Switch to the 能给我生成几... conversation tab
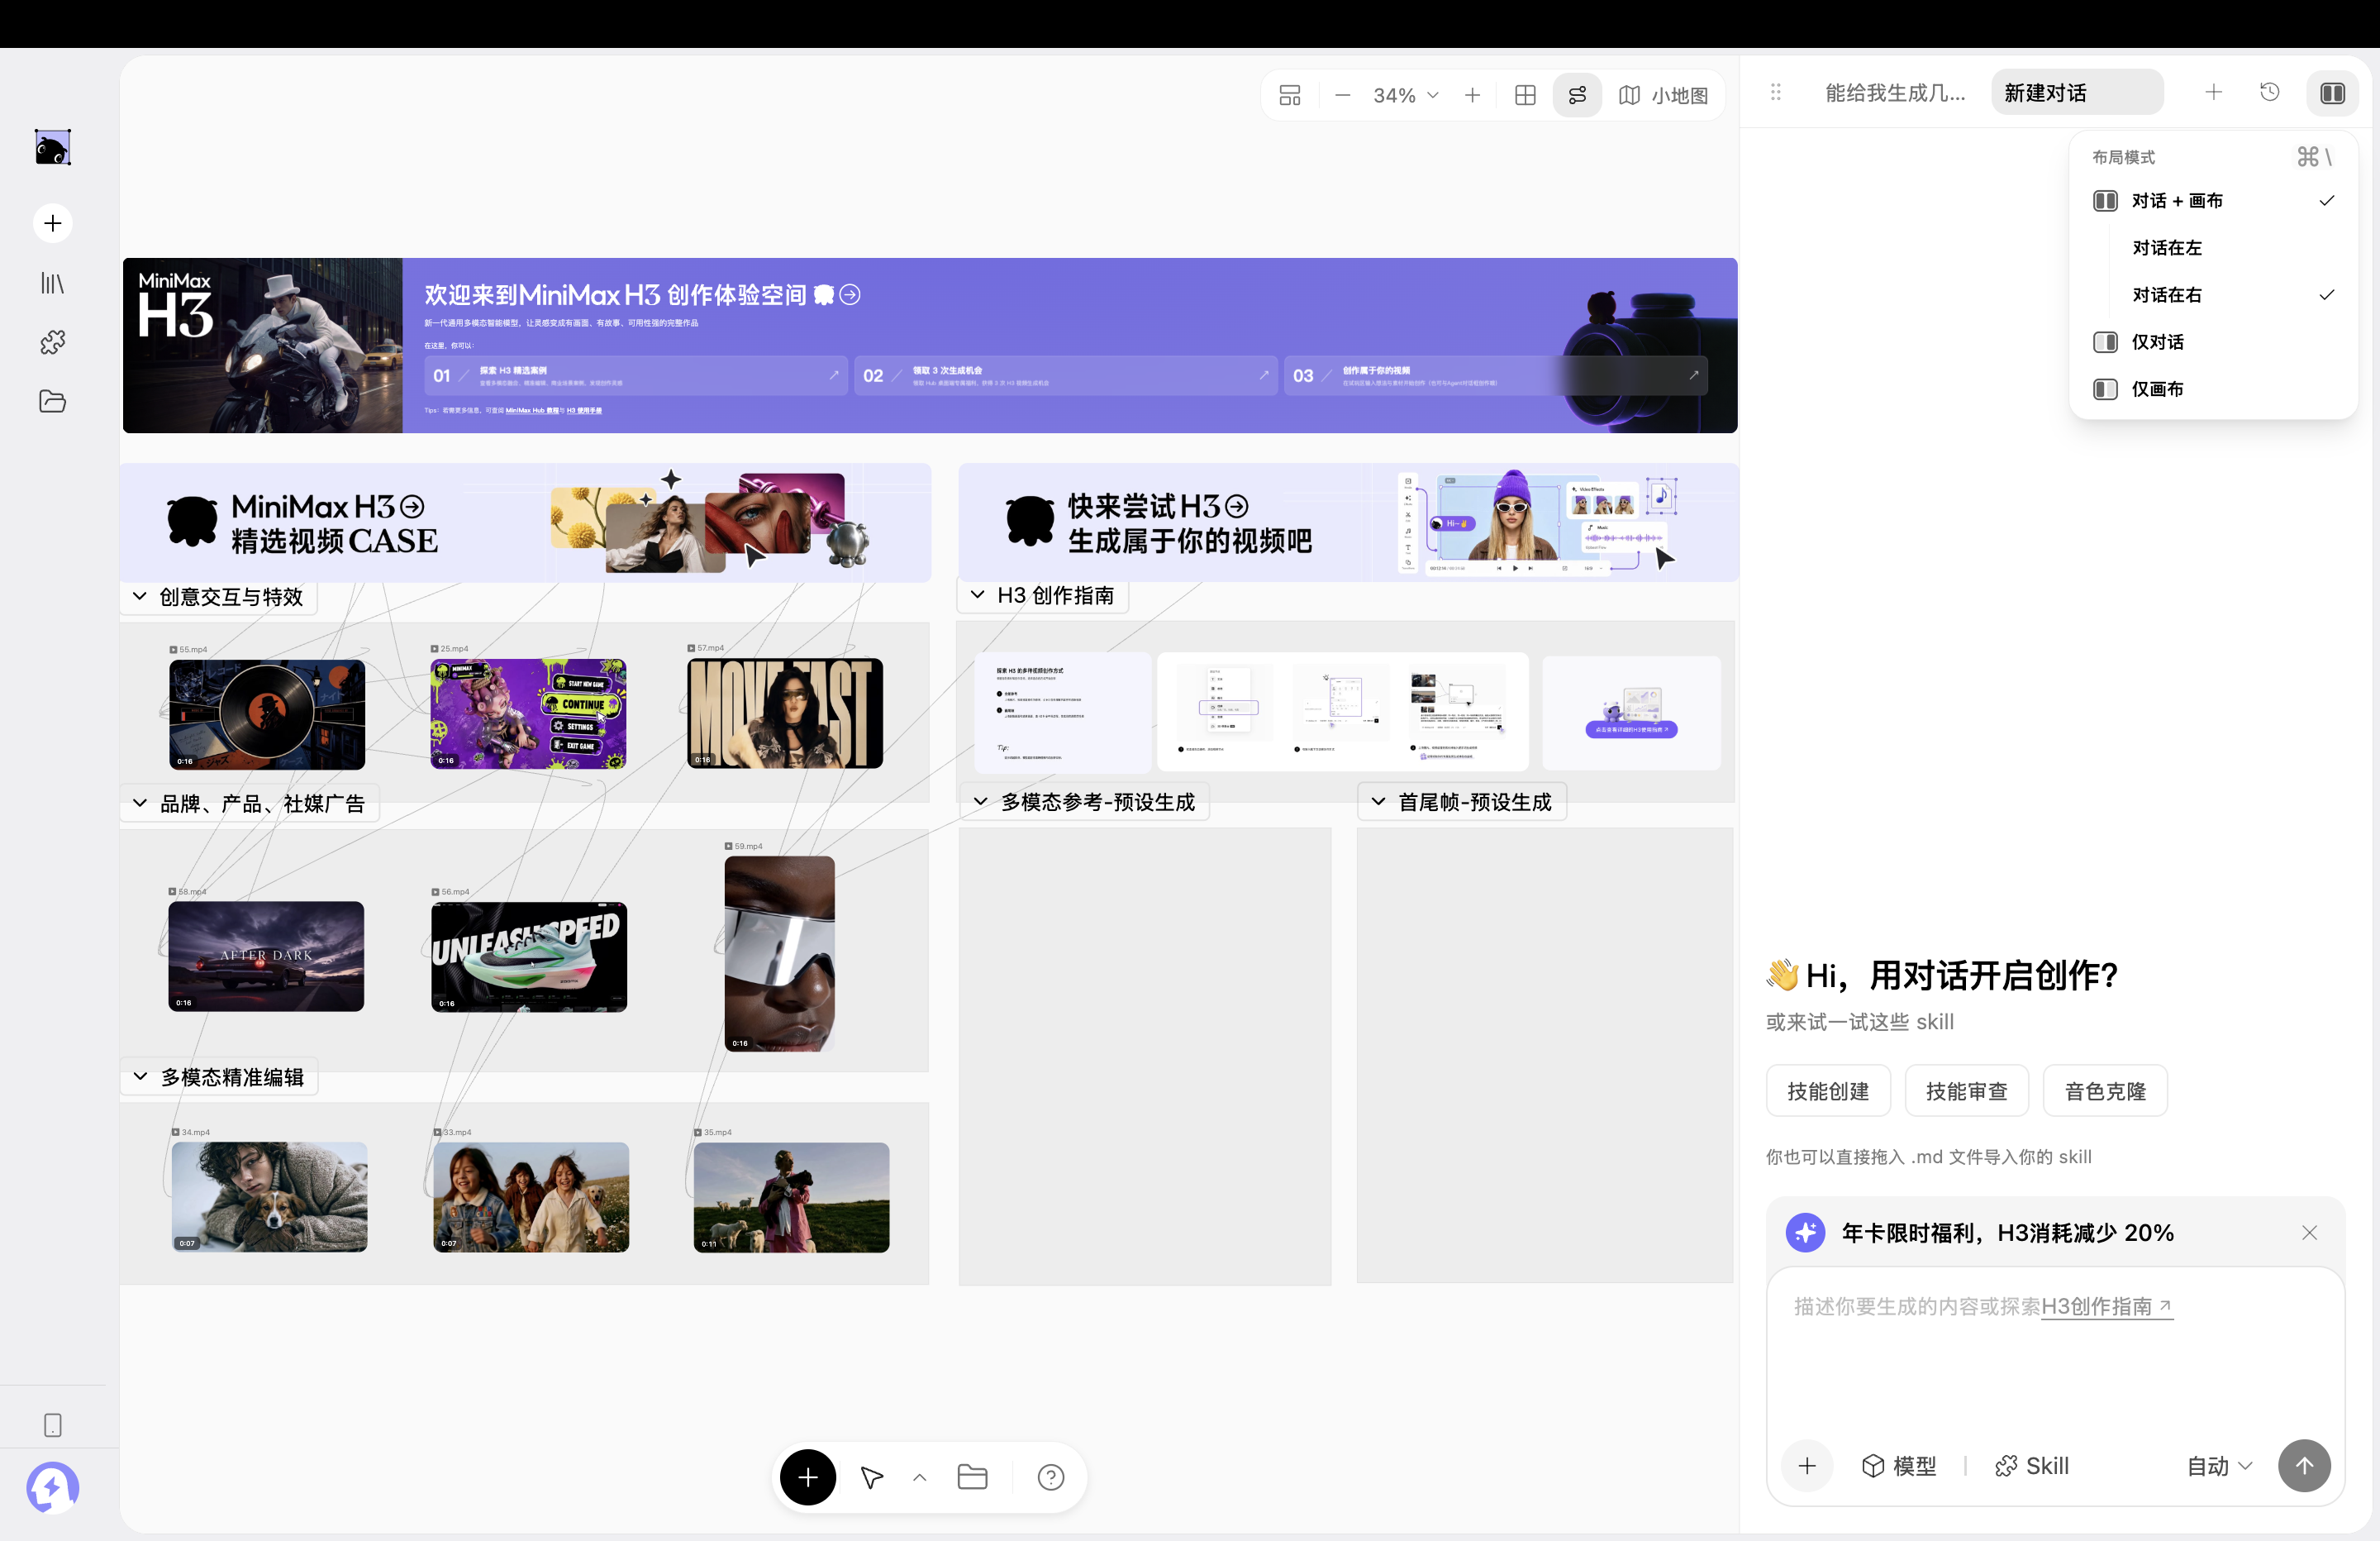 click(1895, 93)
